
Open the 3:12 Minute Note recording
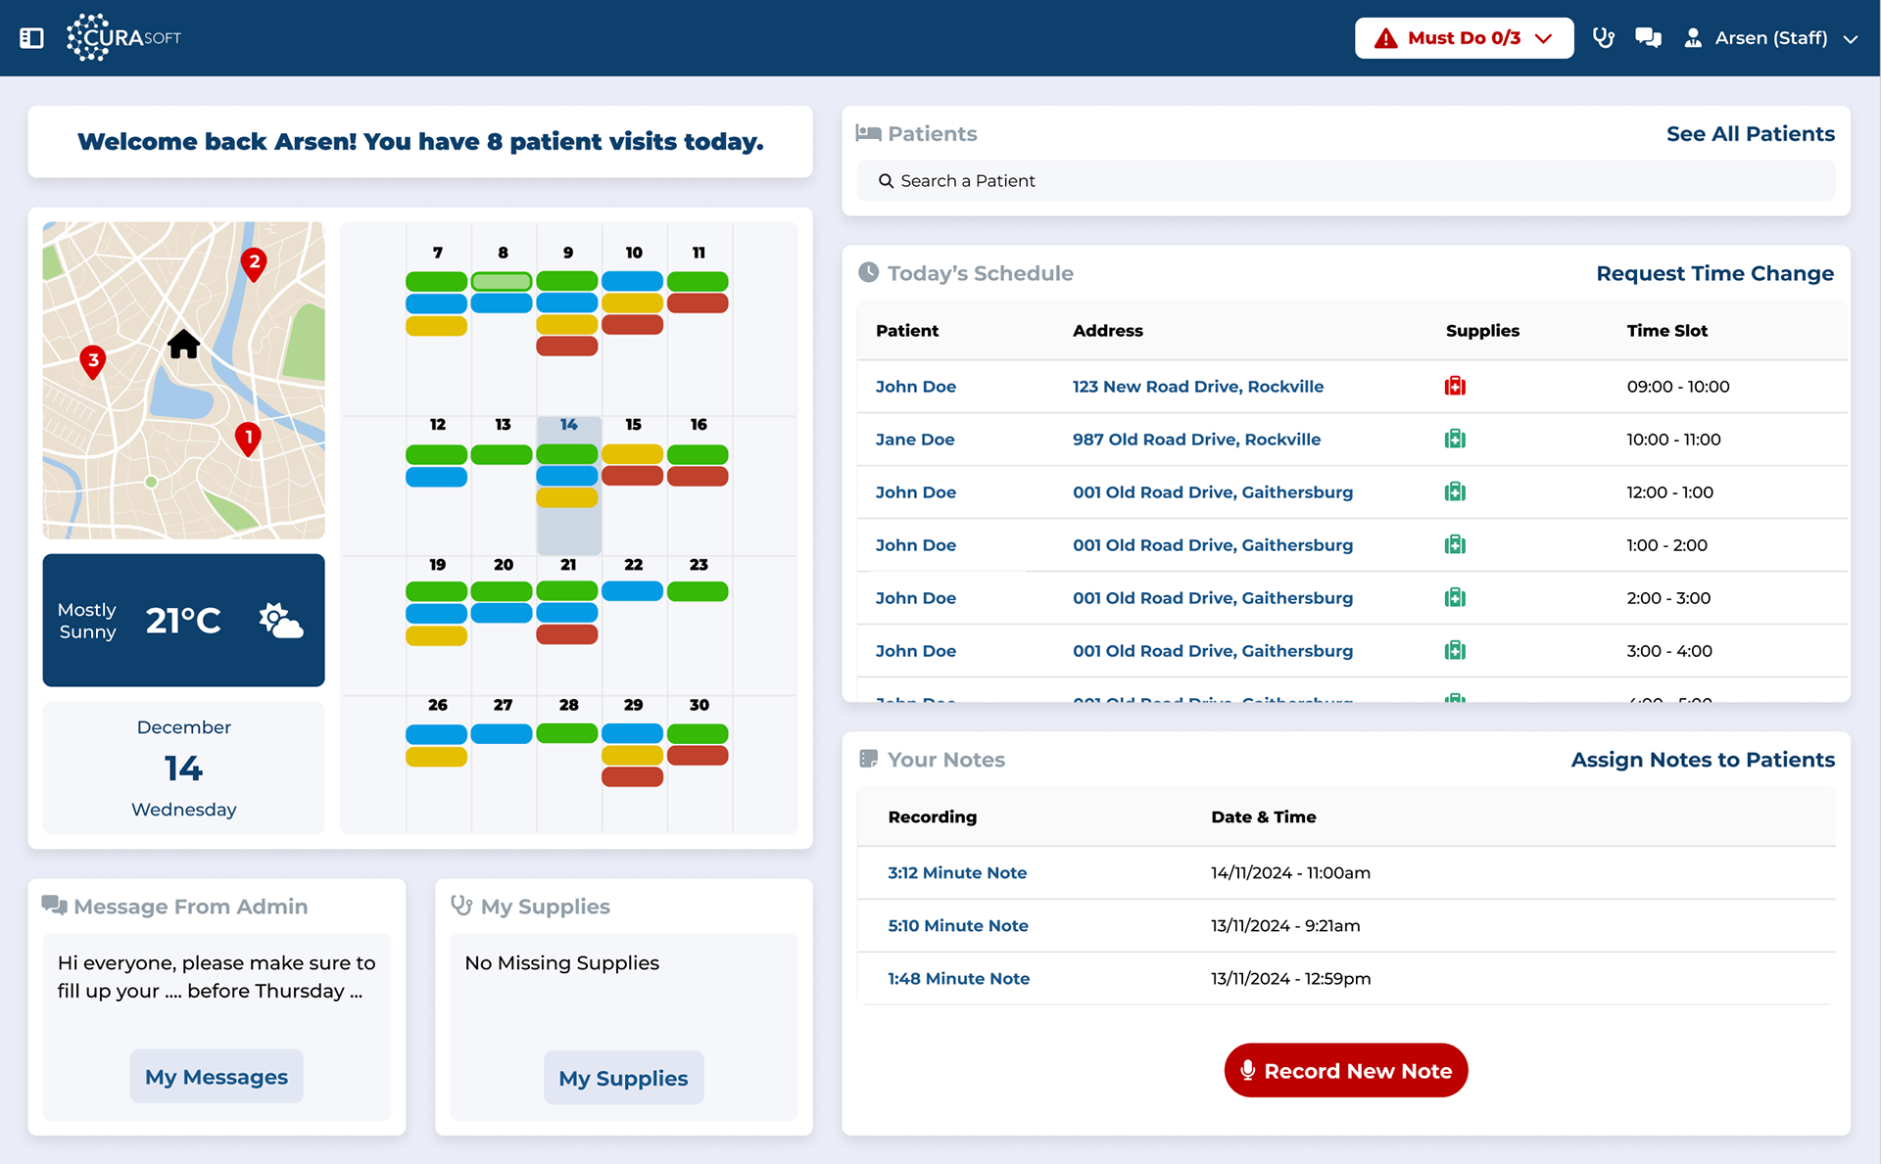957,872
